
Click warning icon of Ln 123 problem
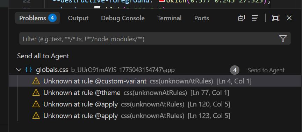coord(36,116)
